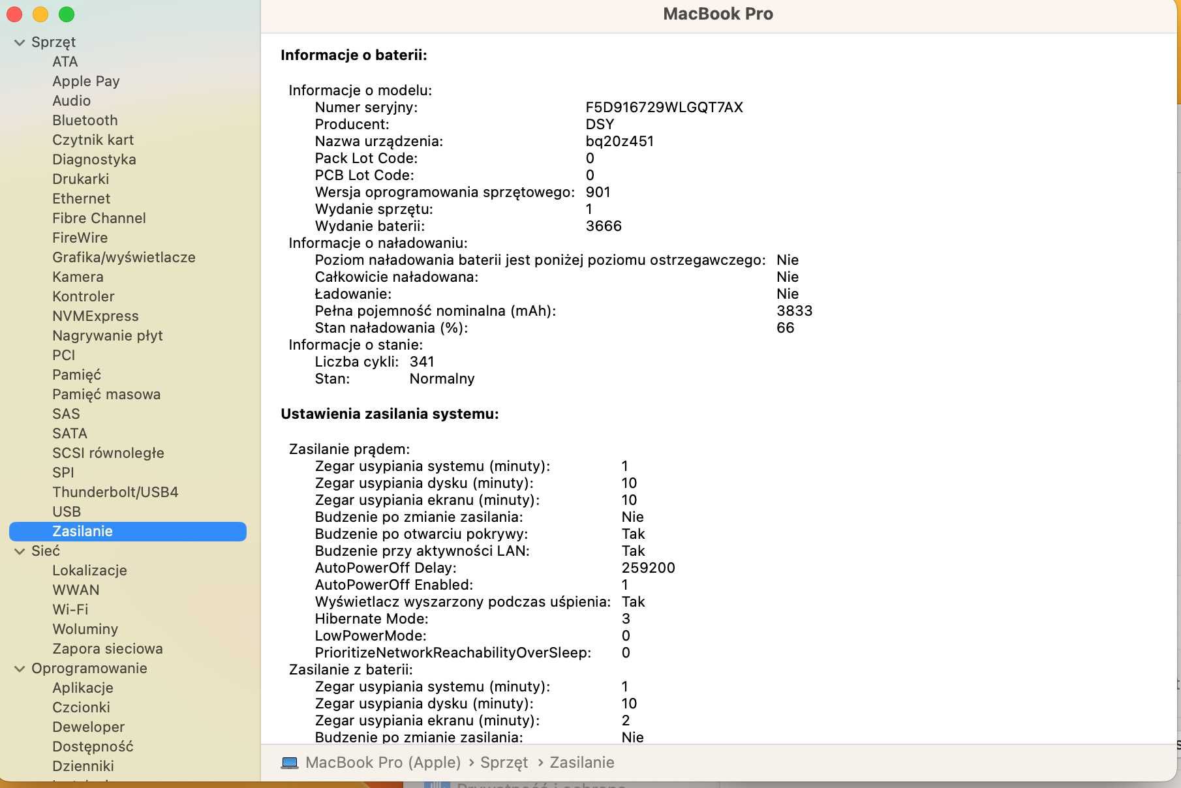Collapse the Sprzęt section chevron
1181x788 pixels.
click(20, 42)
